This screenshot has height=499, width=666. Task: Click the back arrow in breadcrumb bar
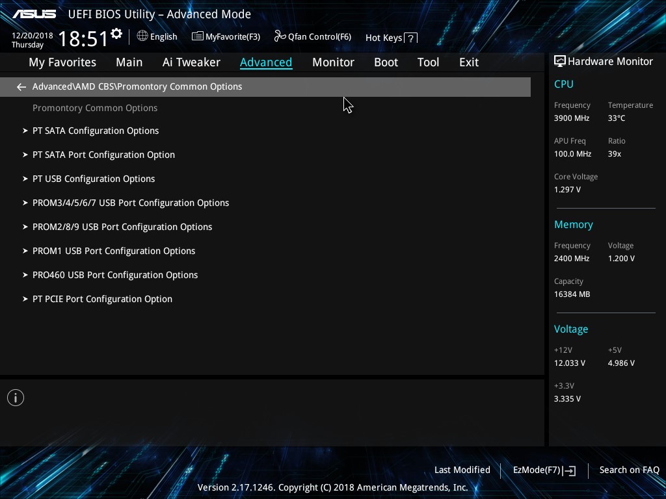[21, 87]
